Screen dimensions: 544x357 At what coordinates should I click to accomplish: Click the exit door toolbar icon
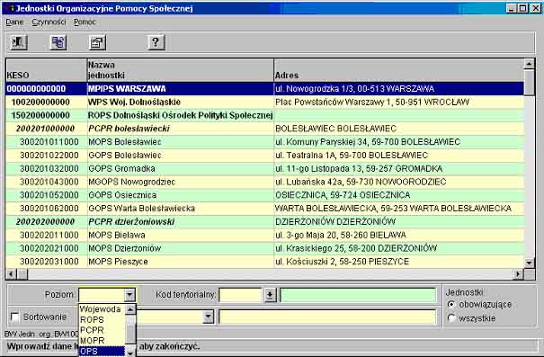pos(18,42)
